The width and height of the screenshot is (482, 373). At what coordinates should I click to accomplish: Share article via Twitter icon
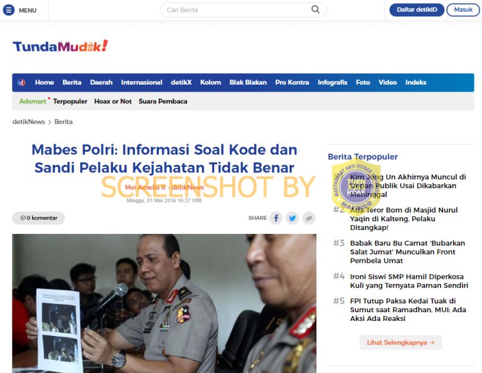pyautogui.click(x=292, y=218)
